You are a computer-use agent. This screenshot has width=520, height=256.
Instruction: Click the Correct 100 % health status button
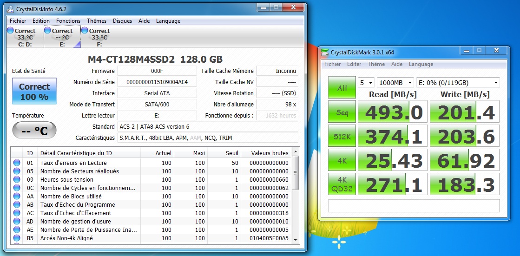pyautogui.click(x=34, y=92)
